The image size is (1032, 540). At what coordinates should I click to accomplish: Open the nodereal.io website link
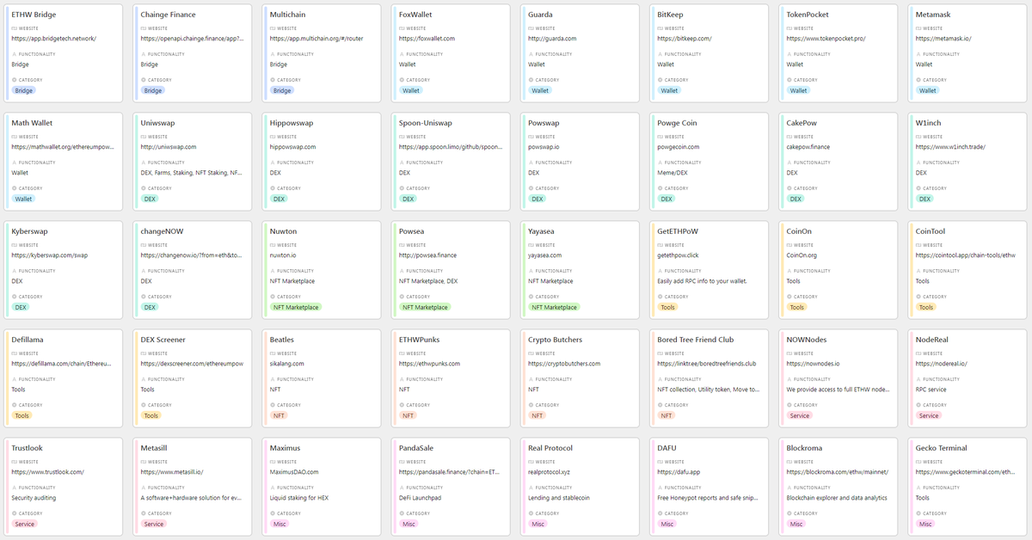[941, 364]
